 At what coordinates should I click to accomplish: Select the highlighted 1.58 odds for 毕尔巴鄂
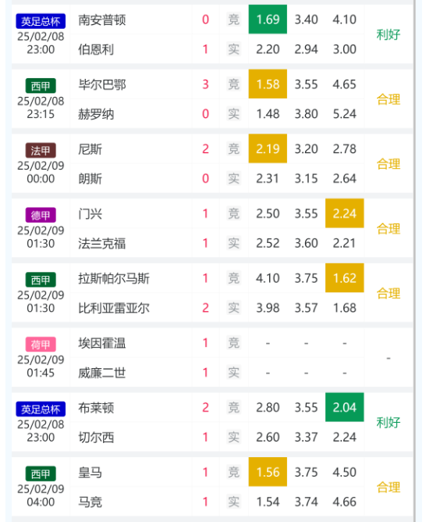(268, 84)
